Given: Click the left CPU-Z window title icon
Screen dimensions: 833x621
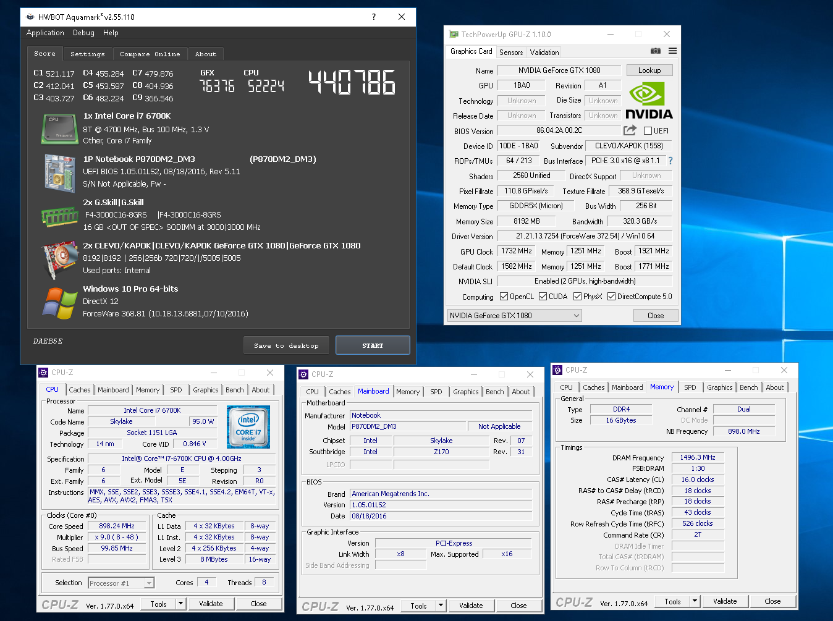Looking at the screenshot, I should click(43, 373).
